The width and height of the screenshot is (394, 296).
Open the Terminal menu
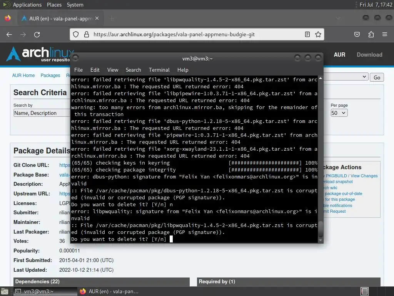[x=159, y=70]
